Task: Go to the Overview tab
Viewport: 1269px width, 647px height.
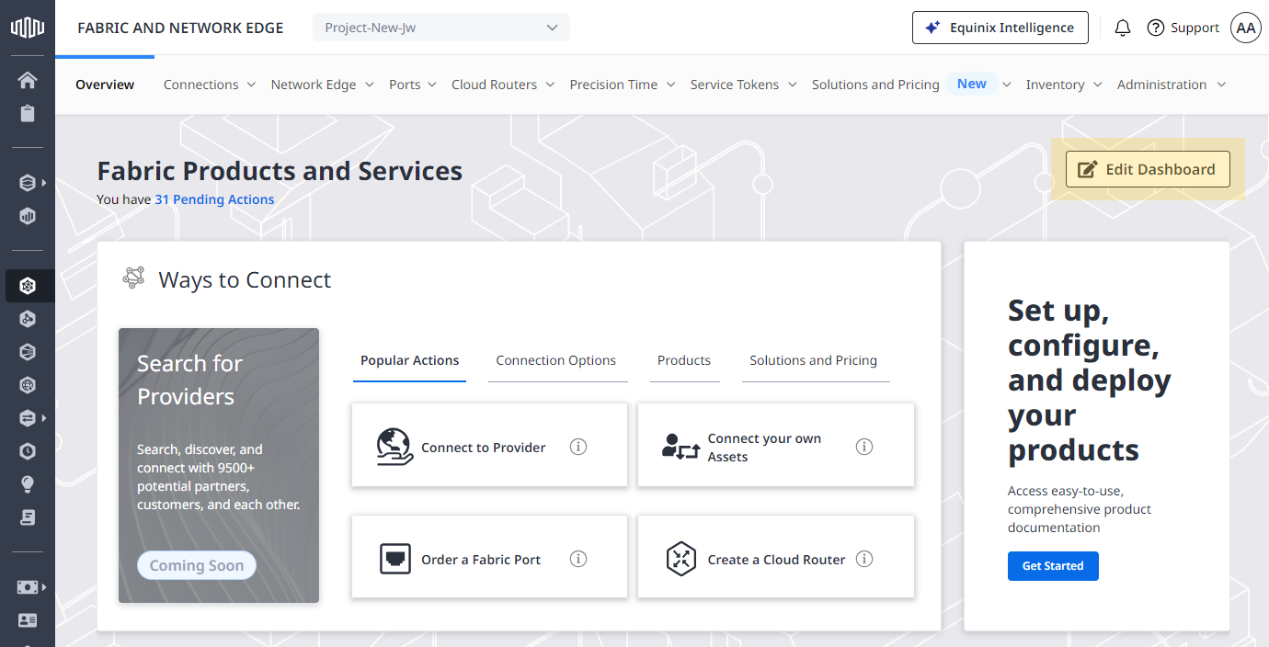Action: [105, 85]
